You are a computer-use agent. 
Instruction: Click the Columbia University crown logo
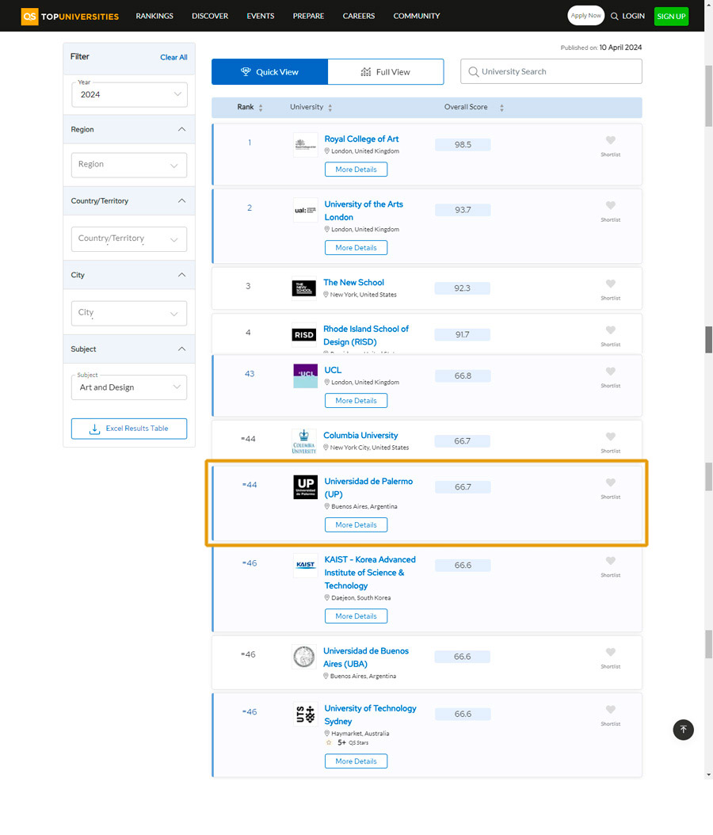(x=304, y=441)
